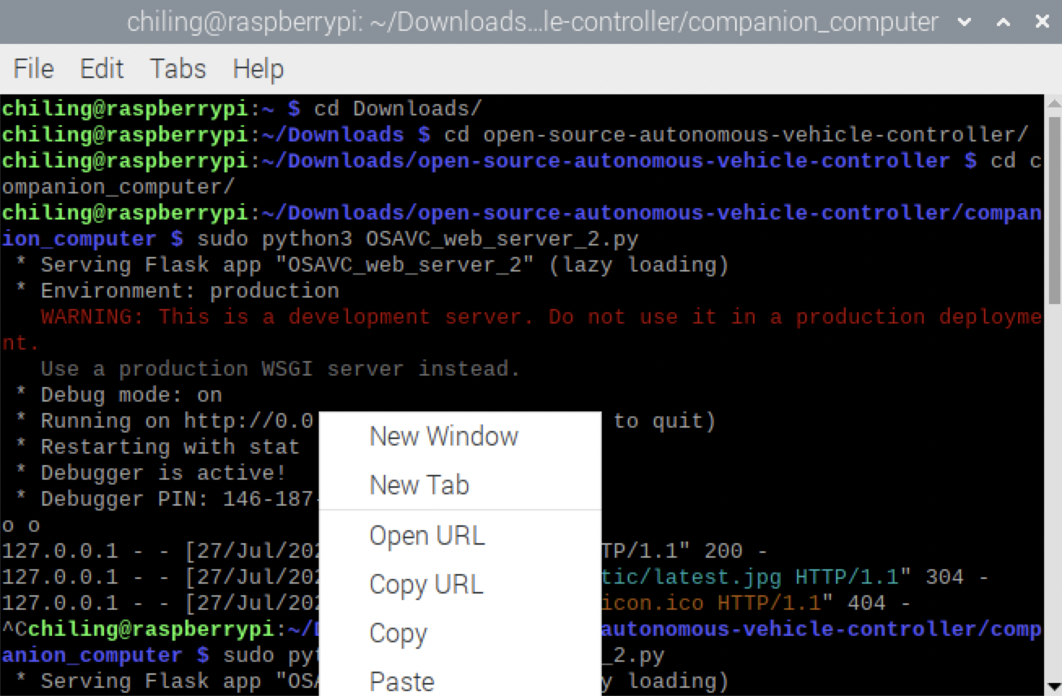The image size is (1062, 696).
Task: Maximize the terminal window
Action: tap(1004, 22)
